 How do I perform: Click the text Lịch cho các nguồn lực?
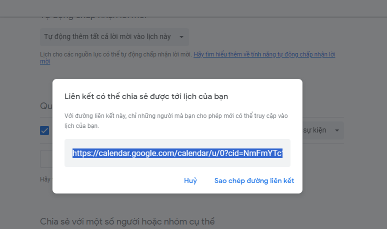[116, 54]
